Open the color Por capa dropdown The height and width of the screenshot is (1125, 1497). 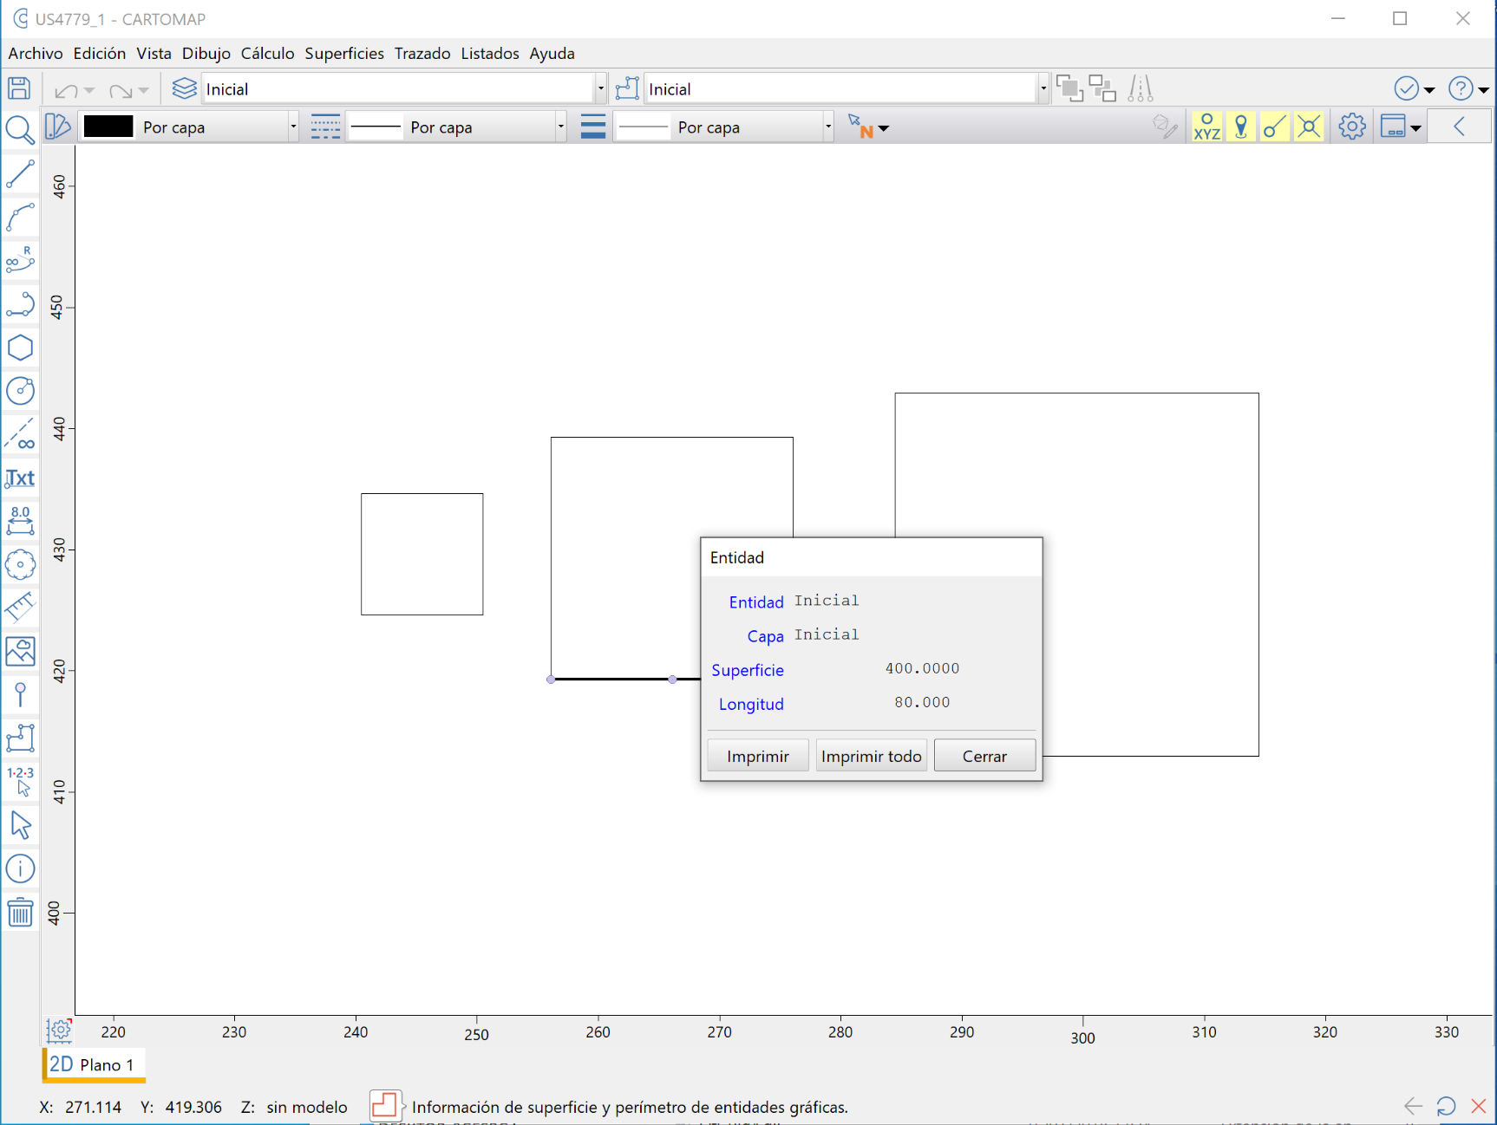[293, 127]
